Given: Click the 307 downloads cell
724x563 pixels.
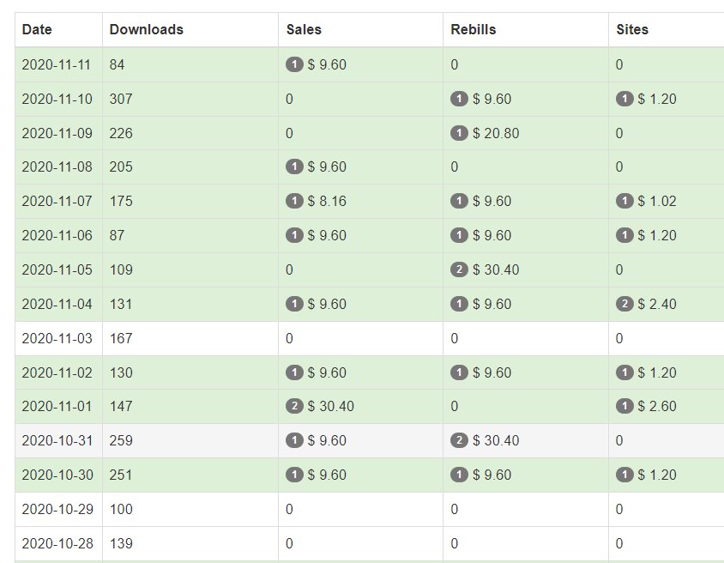Looking at the screenshot, I should click(x=121, y=99).
